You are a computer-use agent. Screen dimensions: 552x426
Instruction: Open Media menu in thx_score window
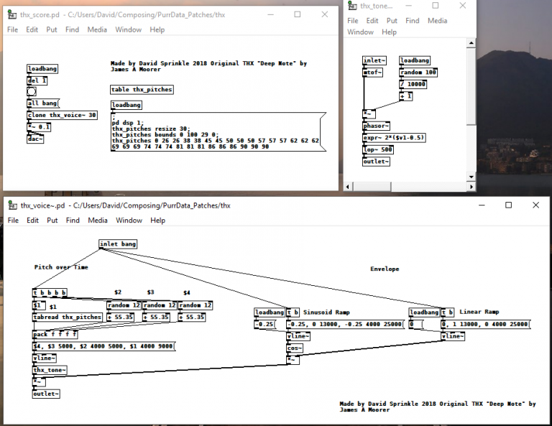click(x=97, y=29)
